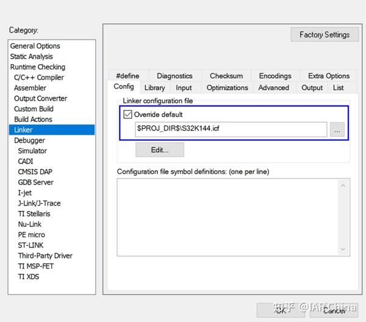Switch to the Checksum tab
366x322 pixels.
click(226, 76)
